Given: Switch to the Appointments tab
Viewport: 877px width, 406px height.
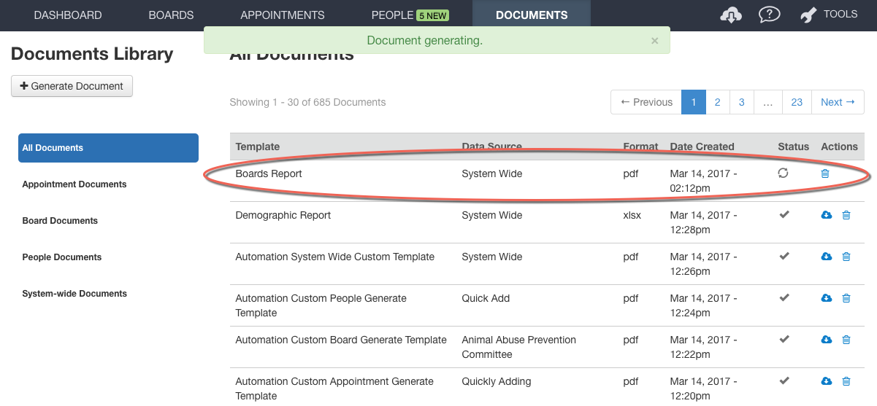Looking at the screenshot, I should pos(283,15).
